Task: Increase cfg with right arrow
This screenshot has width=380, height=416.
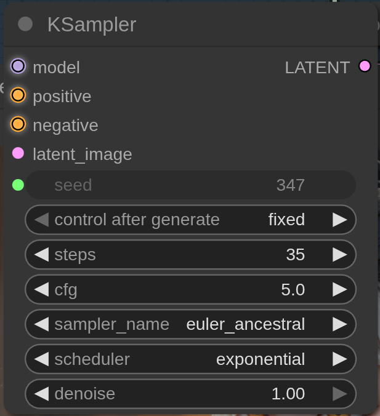Action: (x=339, y=289)
